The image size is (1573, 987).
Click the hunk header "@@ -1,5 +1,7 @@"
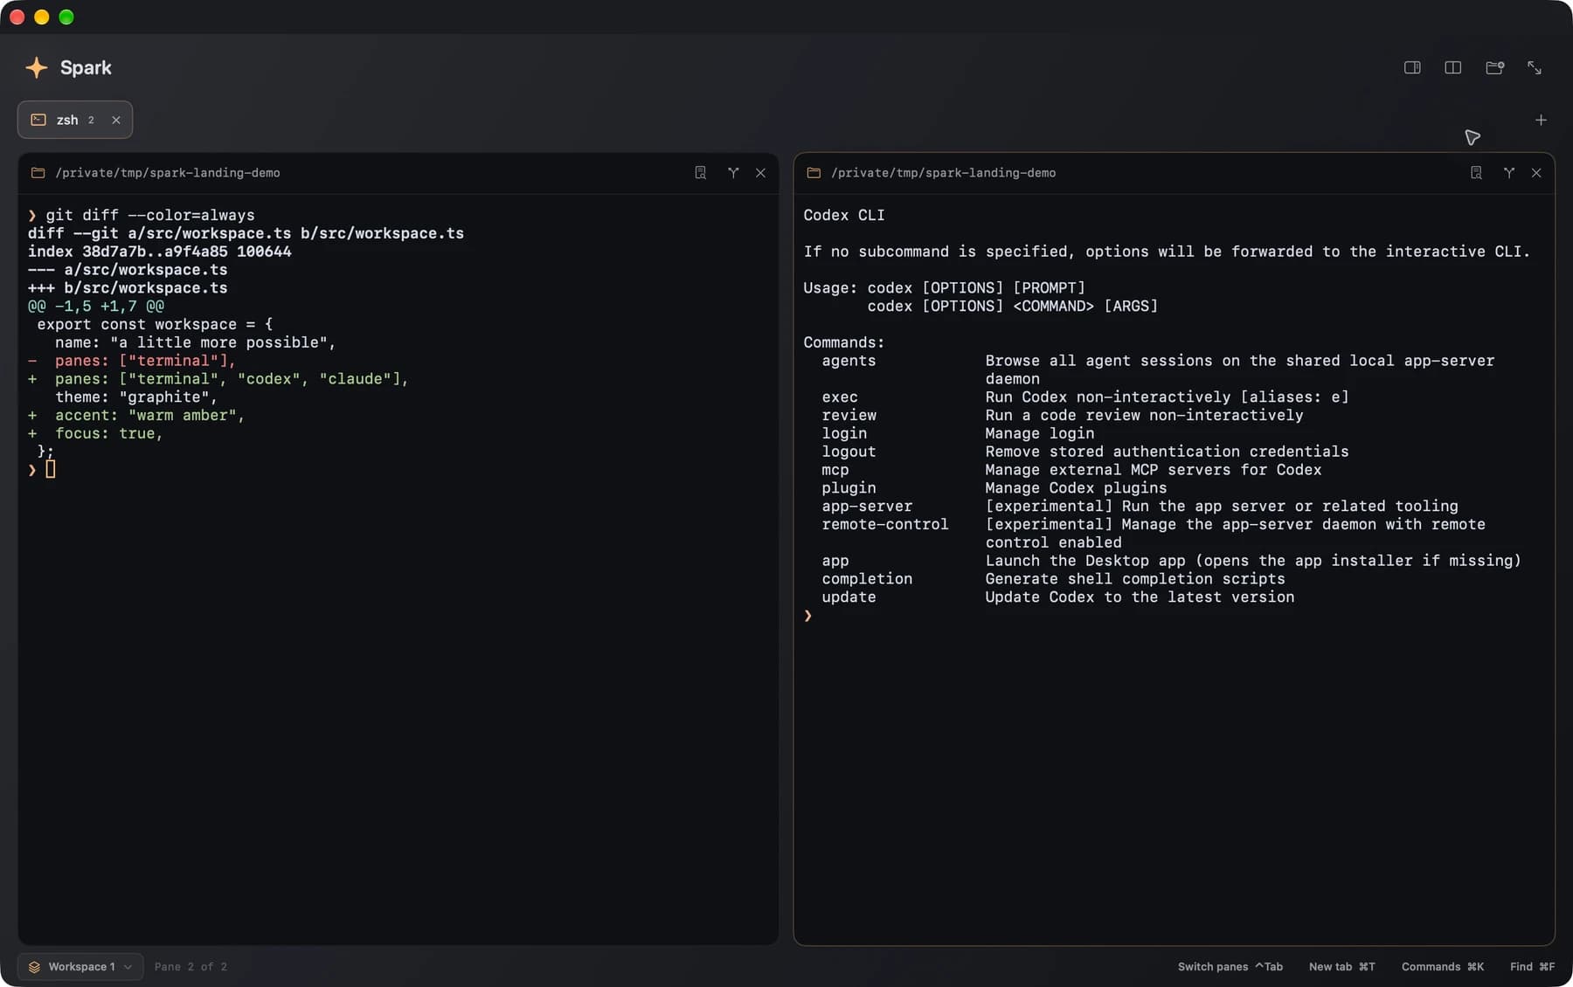(x=96, y=307)
